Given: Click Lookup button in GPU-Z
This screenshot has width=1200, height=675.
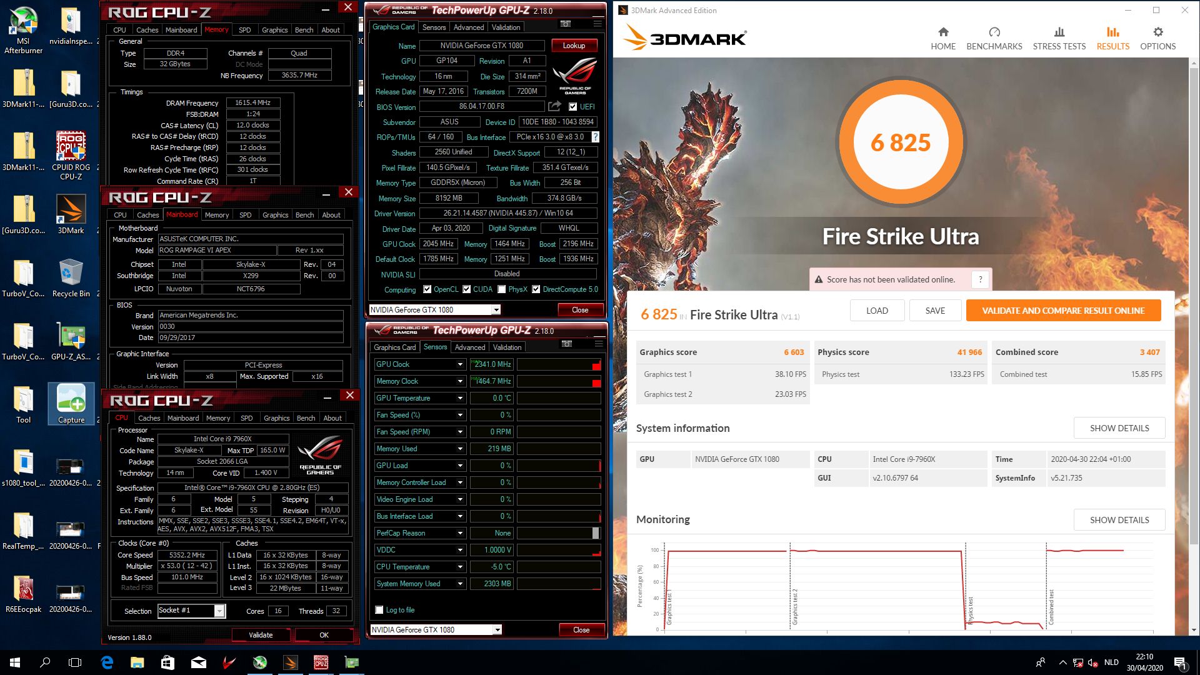Looking at the screenshot, I should 574,46.
